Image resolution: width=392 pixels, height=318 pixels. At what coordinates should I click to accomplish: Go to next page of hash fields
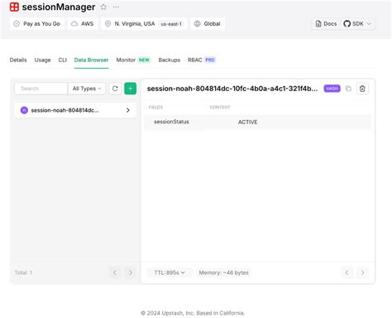362,272
